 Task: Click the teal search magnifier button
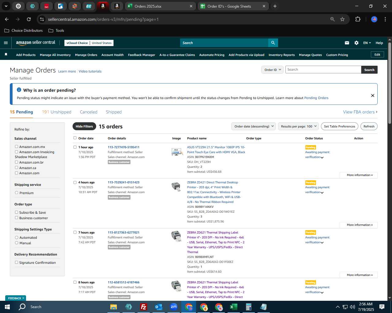[x=273, y=43]
